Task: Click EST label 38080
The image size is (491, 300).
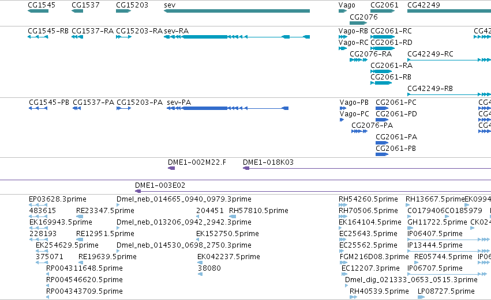Action: tap(209, 268)
